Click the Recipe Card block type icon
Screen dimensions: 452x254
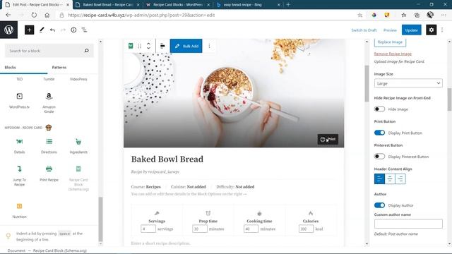coord(131,46)
